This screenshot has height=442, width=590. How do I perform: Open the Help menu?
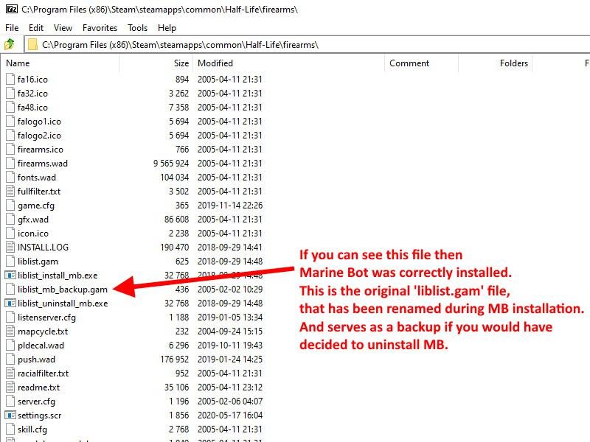point(167,28)
